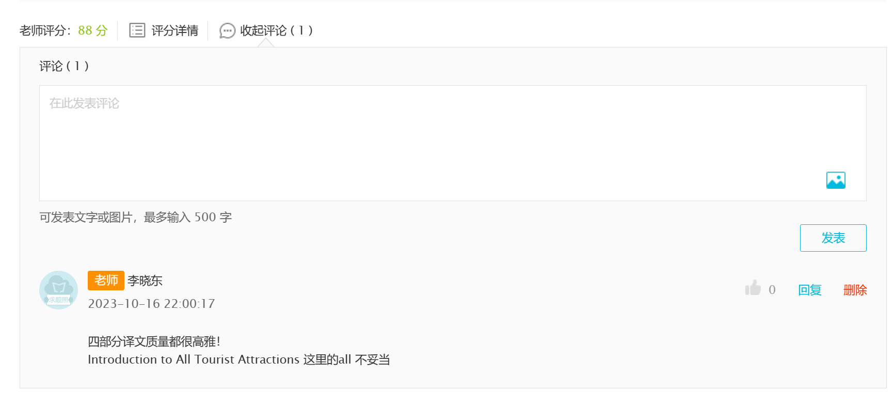Click the 评论 ( 1 ) section heading
The image size is (894, 394).
(x=64, y=66)
